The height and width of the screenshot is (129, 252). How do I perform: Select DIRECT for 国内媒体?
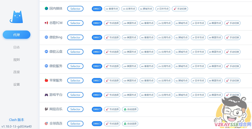pos(97,9)
